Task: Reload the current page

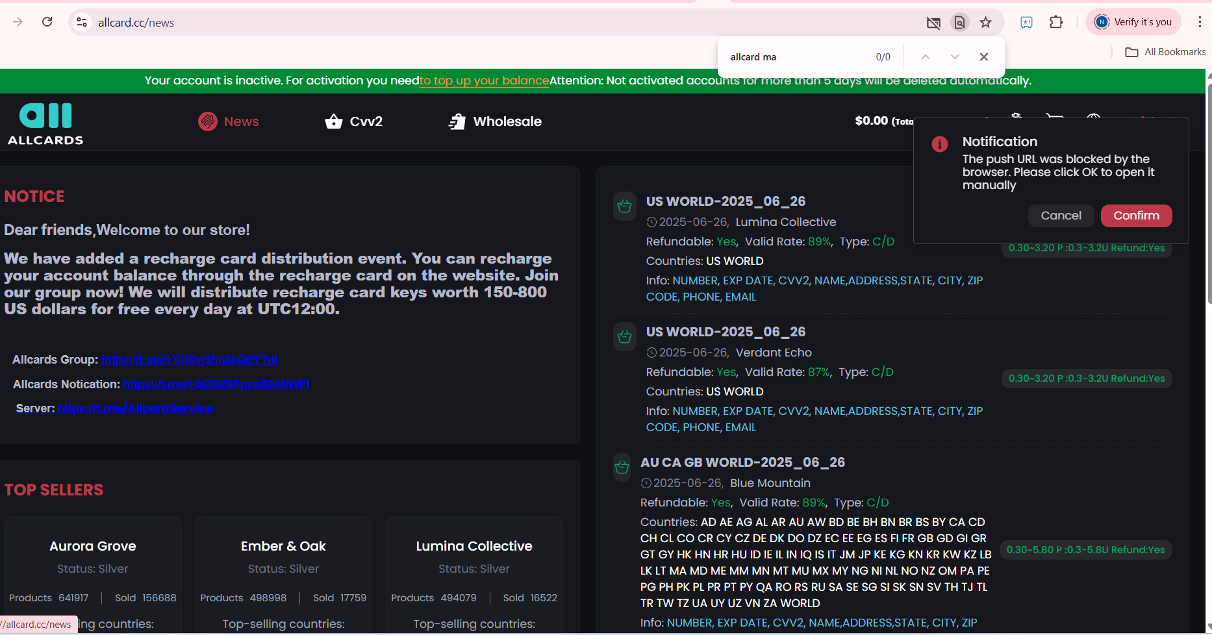Action: (47, 22)
